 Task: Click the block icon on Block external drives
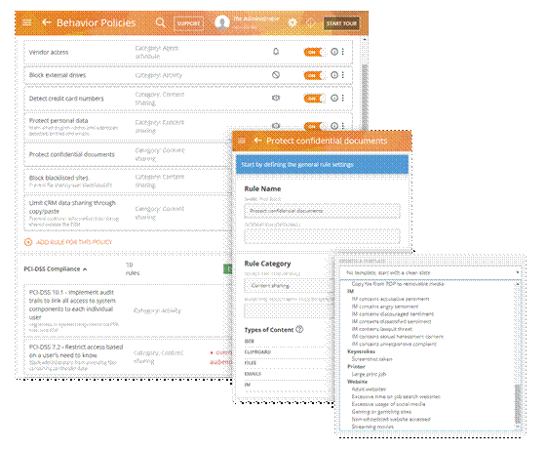276,75
